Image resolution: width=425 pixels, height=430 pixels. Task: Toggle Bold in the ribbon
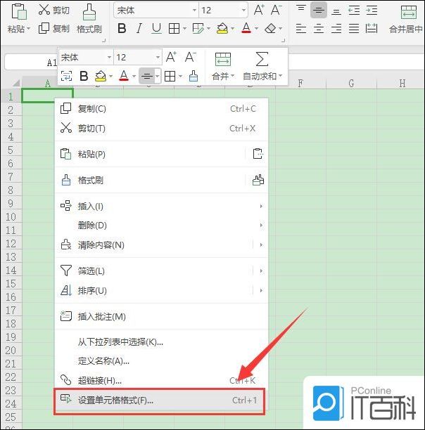(x=122, y=28)
